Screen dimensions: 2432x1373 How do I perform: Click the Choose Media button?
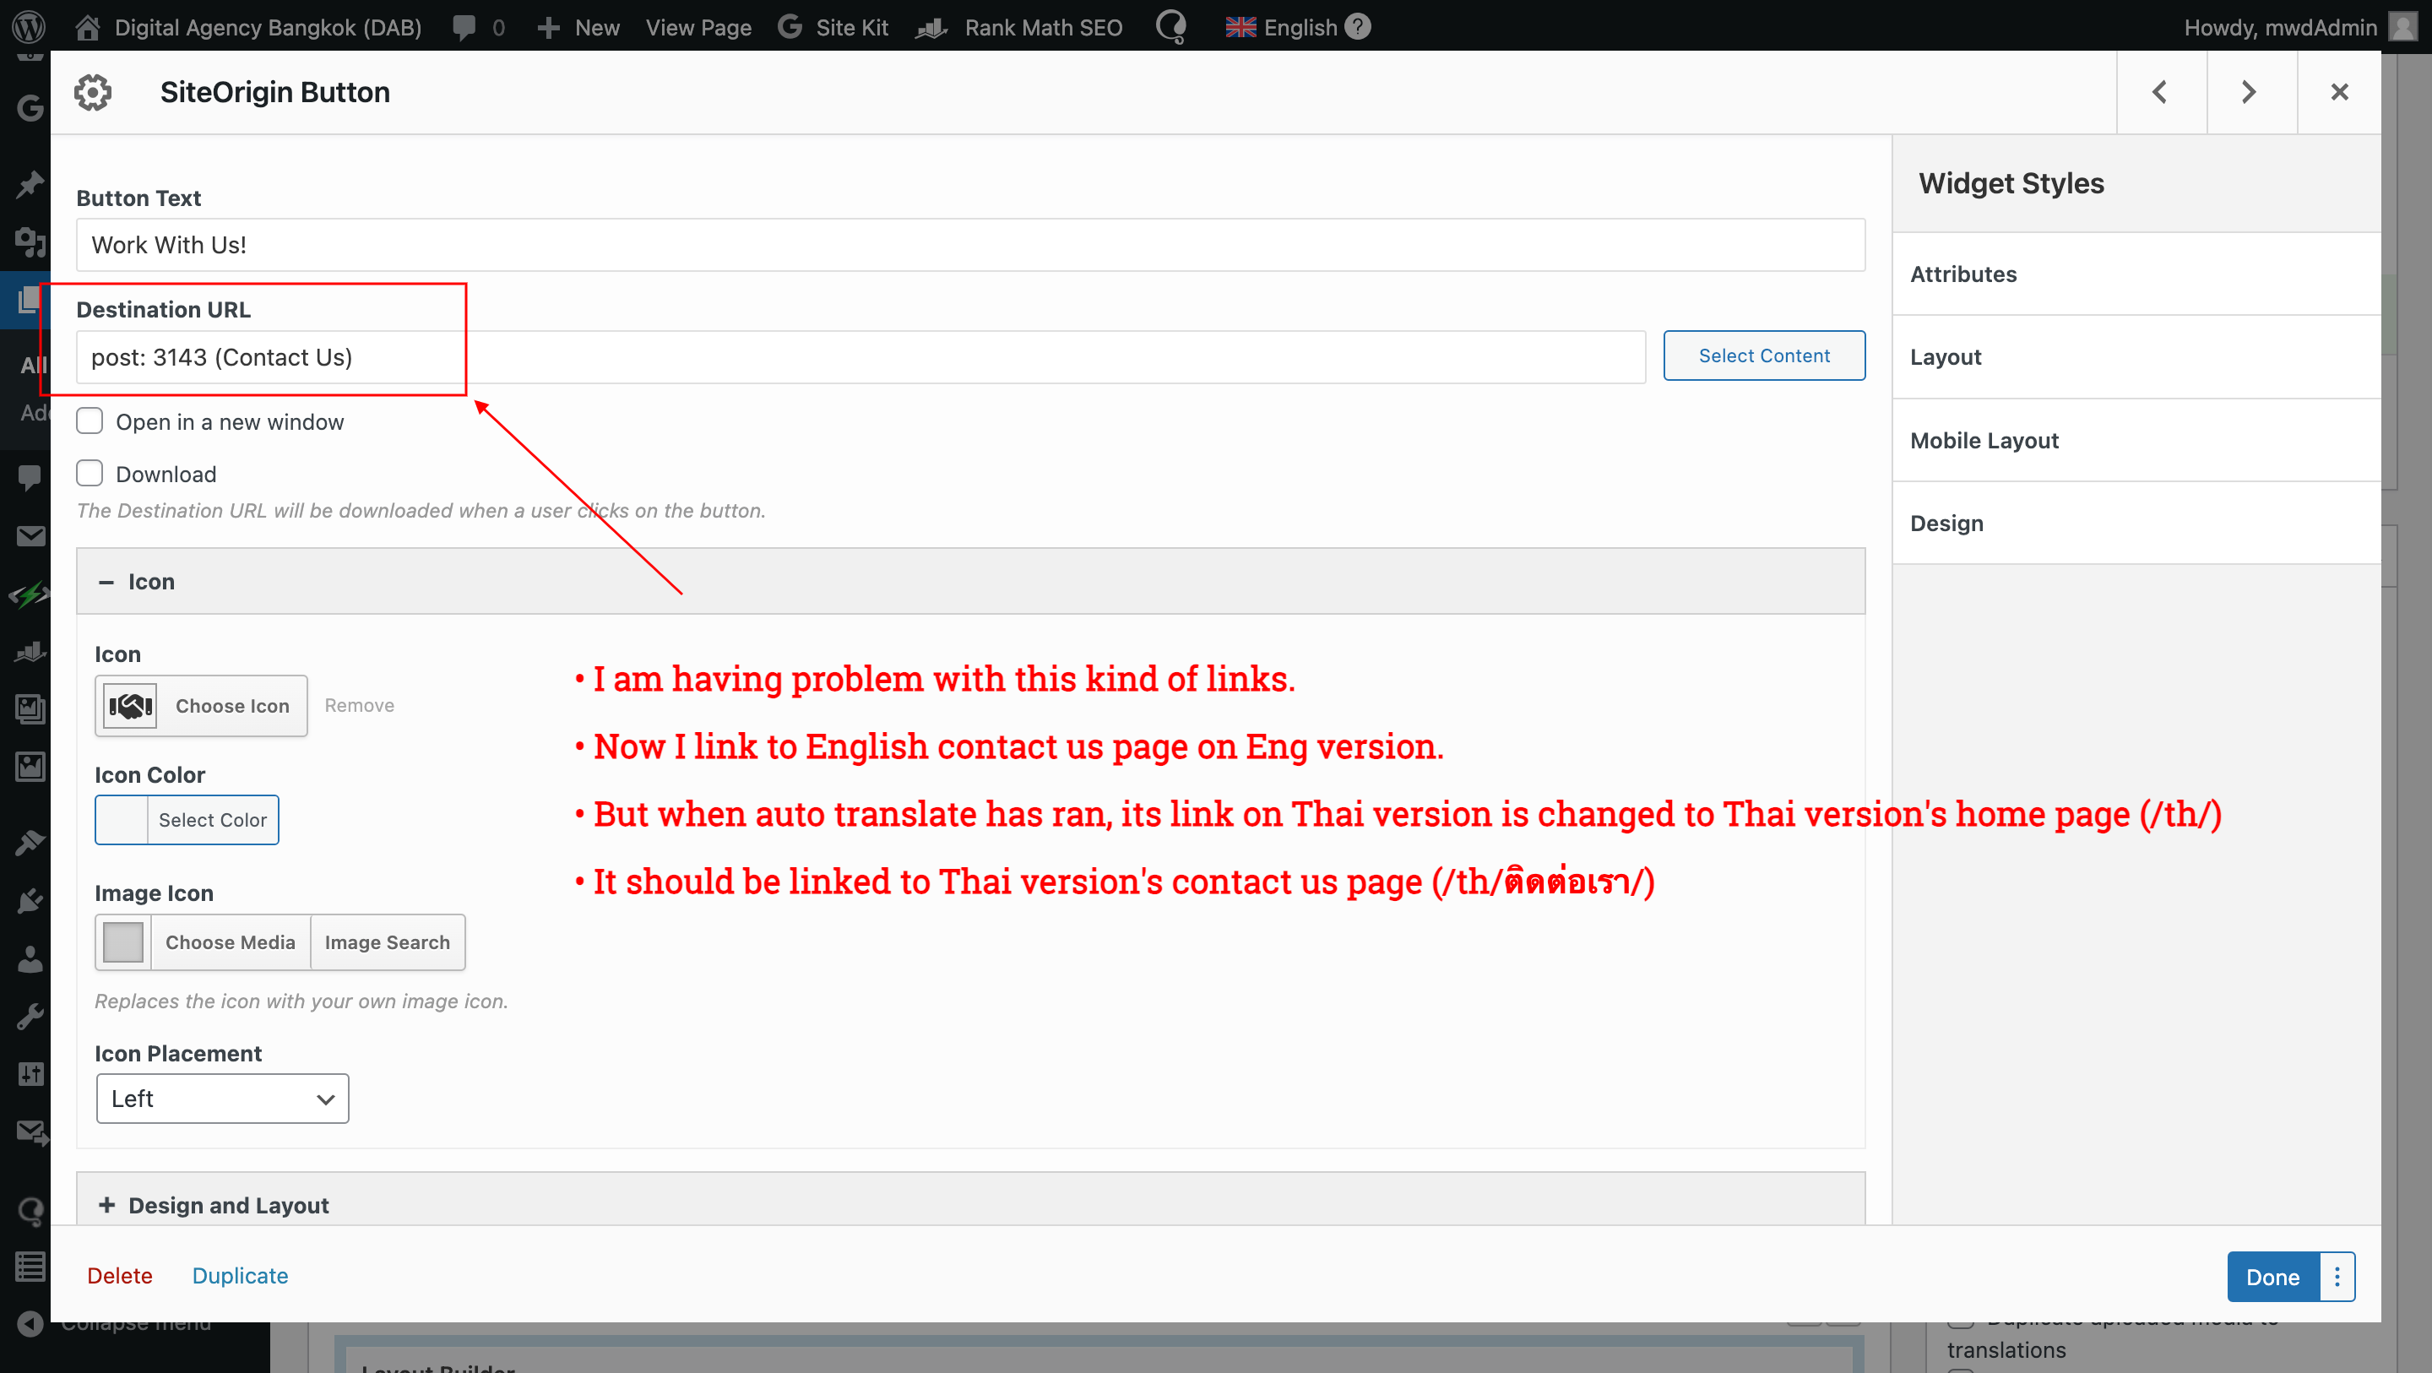(231, 942)
